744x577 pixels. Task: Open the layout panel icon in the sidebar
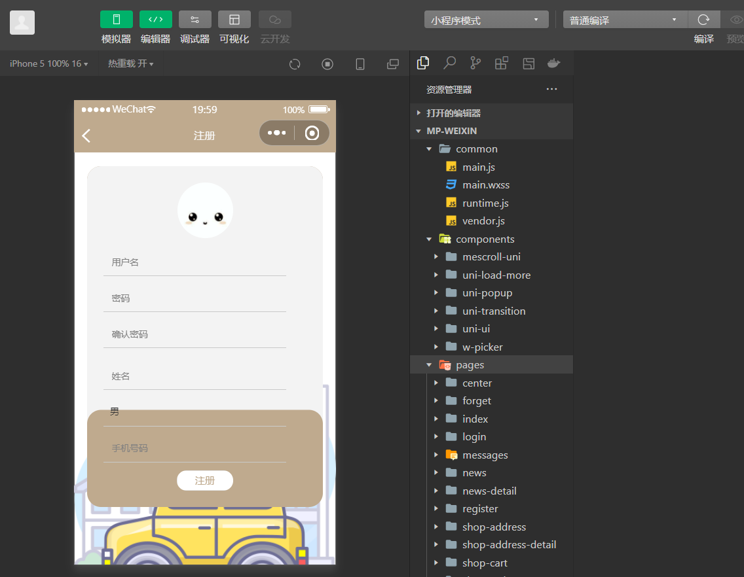(529, 63)
